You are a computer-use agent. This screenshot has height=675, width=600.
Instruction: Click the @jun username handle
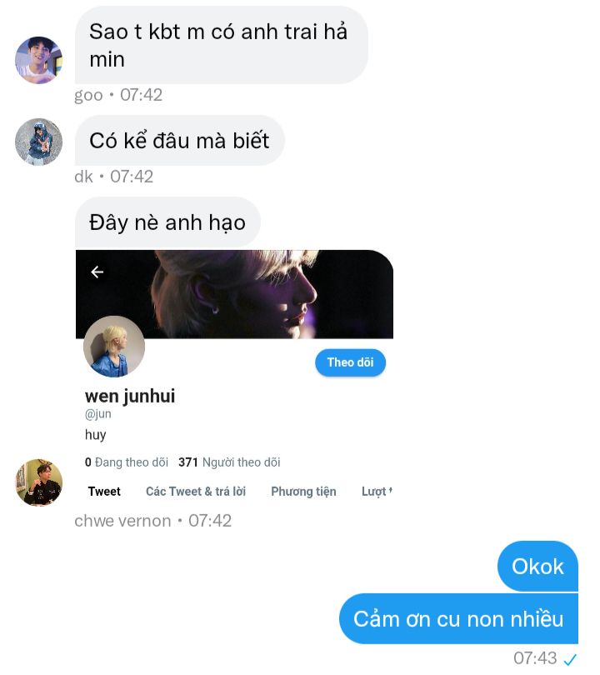point(98,413)
